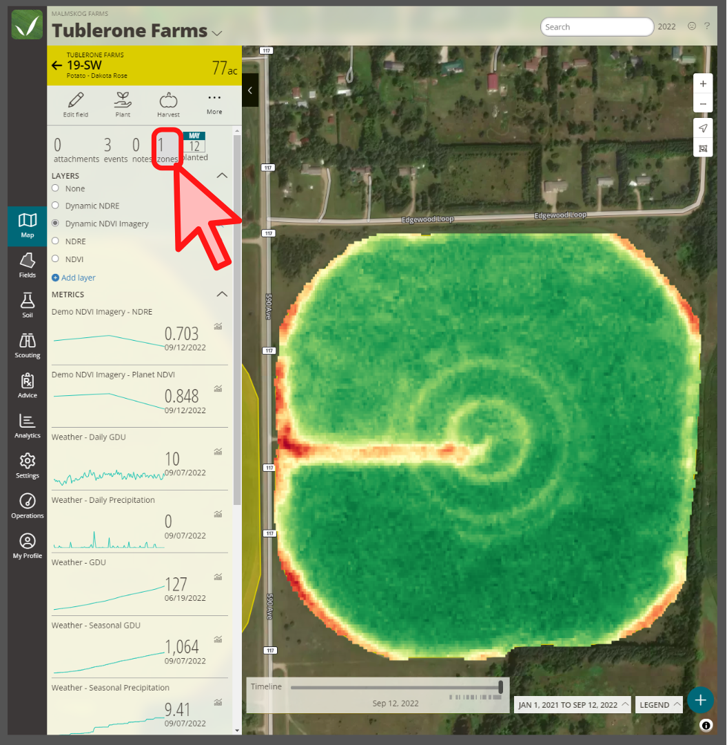Select the NDRE layer radio button
Viewport: 727px width, 745px height.
pyautogui.click(x=56, y=241)
